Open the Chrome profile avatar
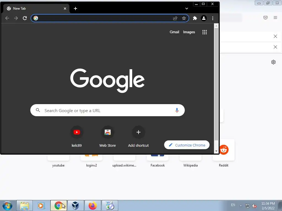This screenshot has width=282, height=211. coord(204,18)
